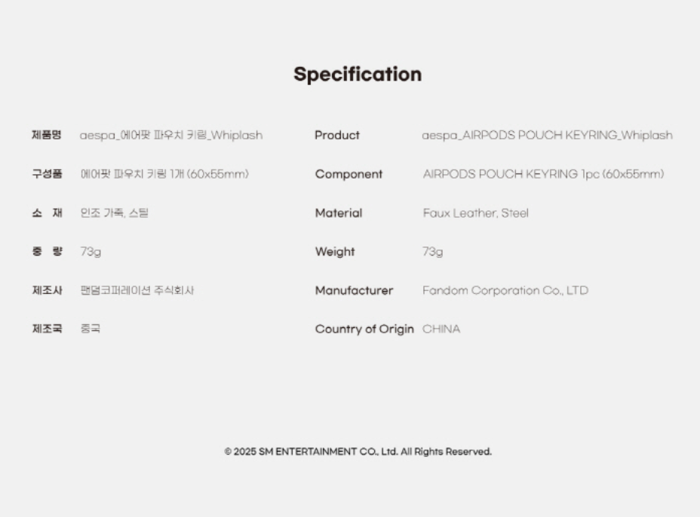The width and height of the screenshot is (700, 517).
Task: Click the Weight label
Action: tap(335, 252)
